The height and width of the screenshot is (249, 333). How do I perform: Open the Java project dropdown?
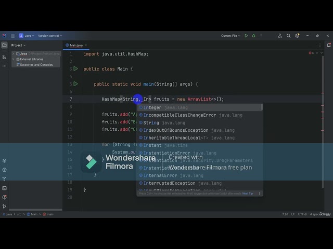pos(27,36)
